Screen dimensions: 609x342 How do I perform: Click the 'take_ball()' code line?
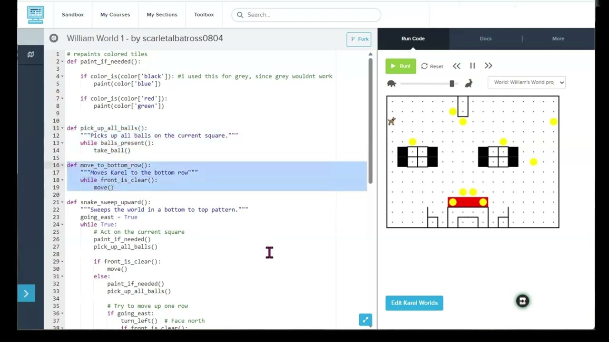click(x=112, y=151)
